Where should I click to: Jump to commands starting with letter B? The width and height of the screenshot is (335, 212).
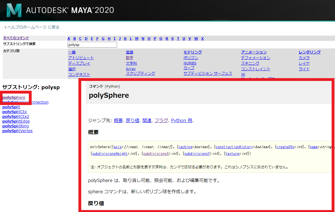[x=75, y=39]
